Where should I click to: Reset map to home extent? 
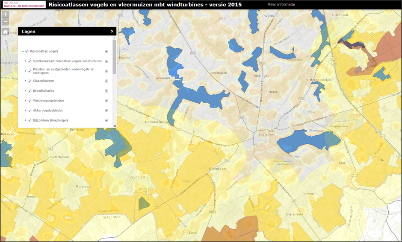[5, 32]
